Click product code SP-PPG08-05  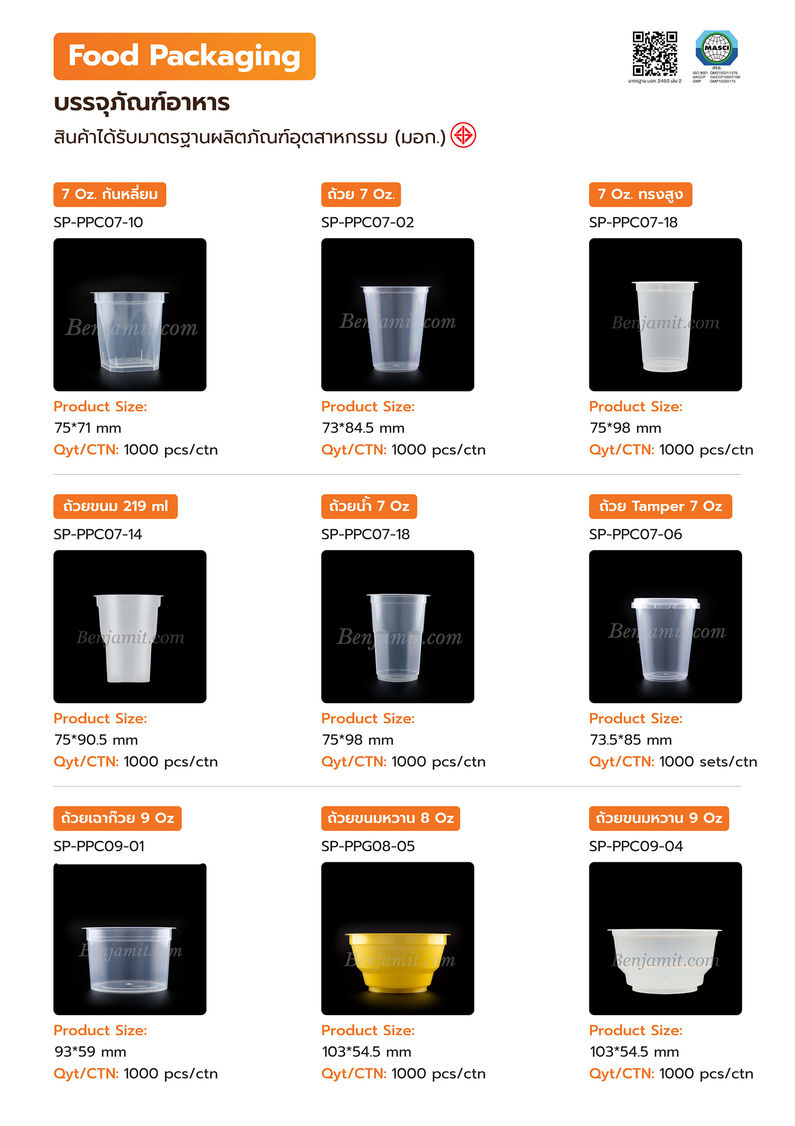point(368,846)
